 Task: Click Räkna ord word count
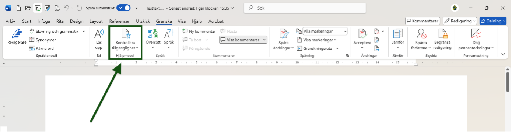41,48
